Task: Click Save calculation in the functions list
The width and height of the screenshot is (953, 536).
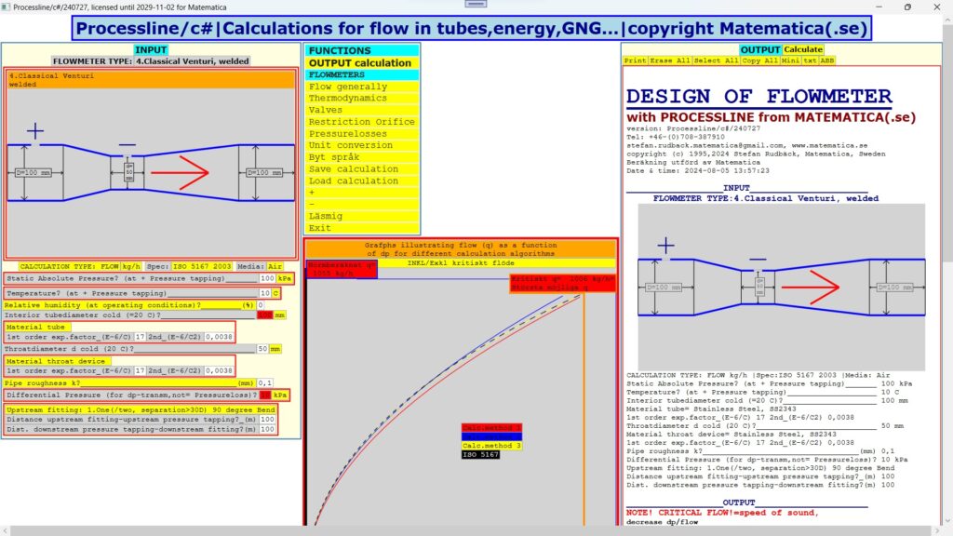Action: tap(353, 169)
